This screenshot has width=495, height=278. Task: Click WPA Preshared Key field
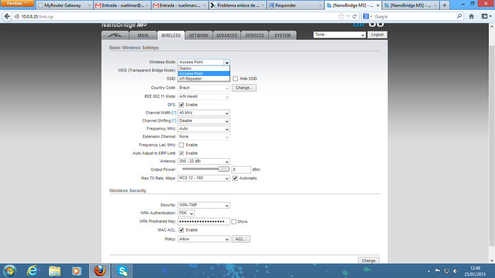204,222
